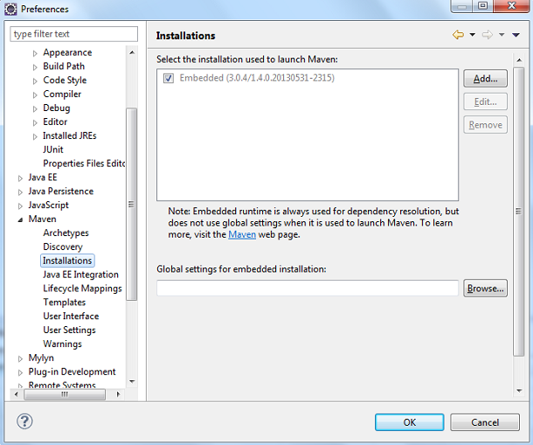Viewport: 533px width, 445px height.
Task: Click the Add... button
Action: [486, 79]
